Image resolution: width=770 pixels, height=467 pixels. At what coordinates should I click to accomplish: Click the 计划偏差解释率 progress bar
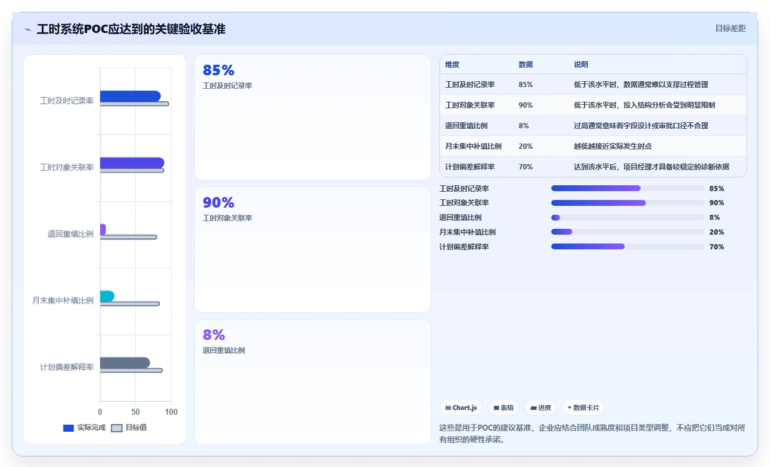[x=628, y=247]
